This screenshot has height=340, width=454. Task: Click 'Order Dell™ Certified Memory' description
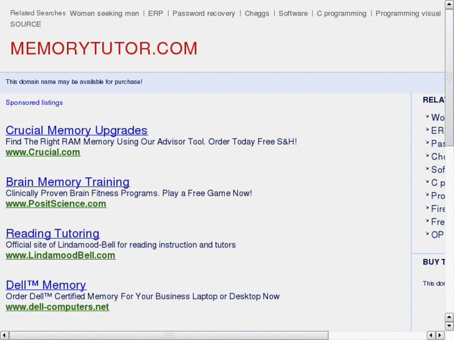pos(143,296)
